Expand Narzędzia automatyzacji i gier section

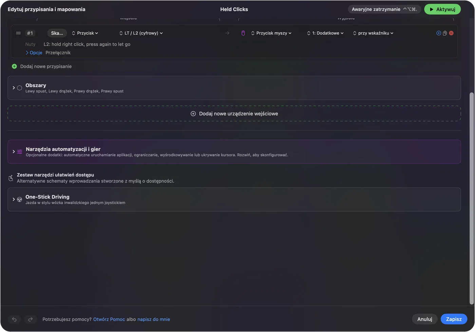(x=14, y=152)
